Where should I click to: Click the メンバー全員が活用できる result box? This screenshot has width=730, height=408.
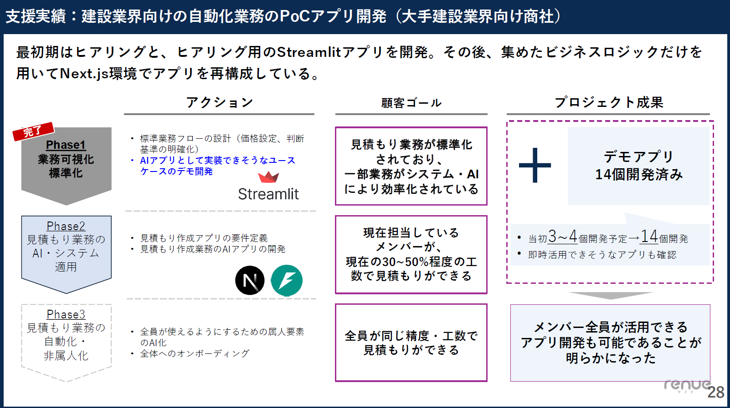[611, 343]
